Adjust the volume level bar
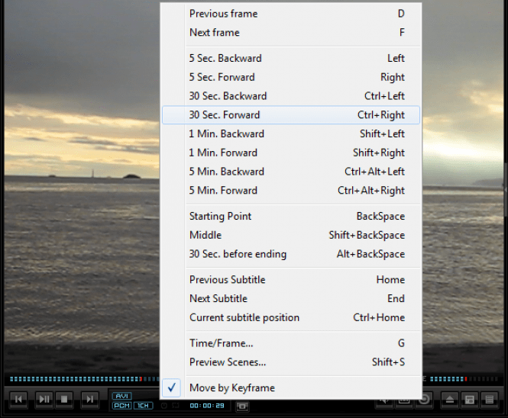This screenshot has height=418, width=508. coord(464,379)
